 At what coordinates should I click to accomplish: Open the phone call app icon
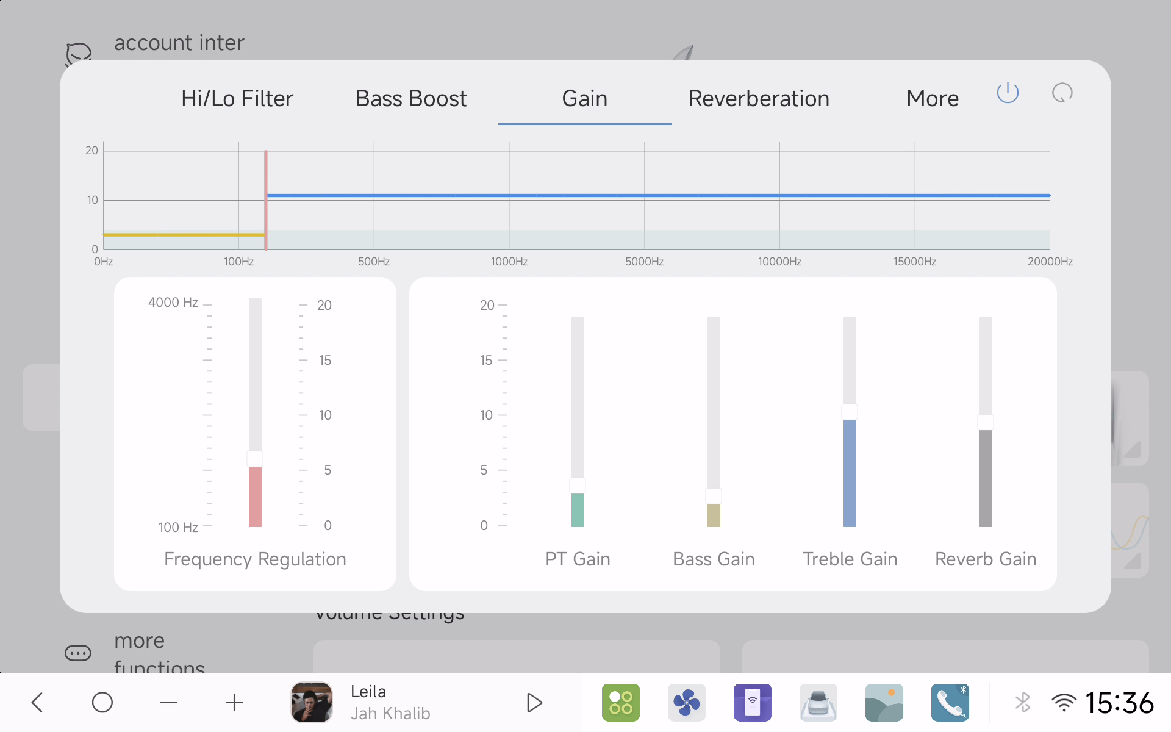[x=950, y=703]
